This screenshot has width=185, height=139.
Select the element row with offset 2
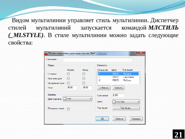click(x=118, y=74)
